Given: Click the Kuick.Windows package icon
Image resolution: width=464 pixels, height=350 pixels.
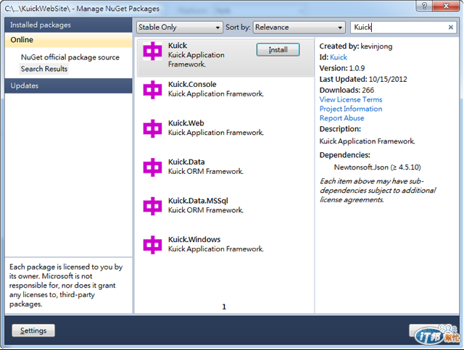Looking at the screenshot, I should coord(152,245).
